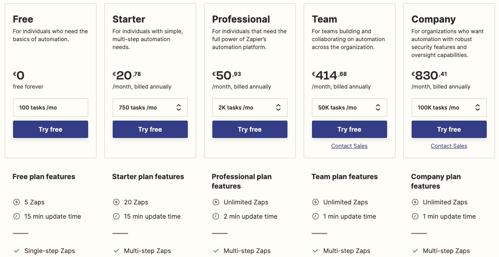Screen dimensions: 499x257
Task: Click Try free on the Free plan
Action: point(51,129)
